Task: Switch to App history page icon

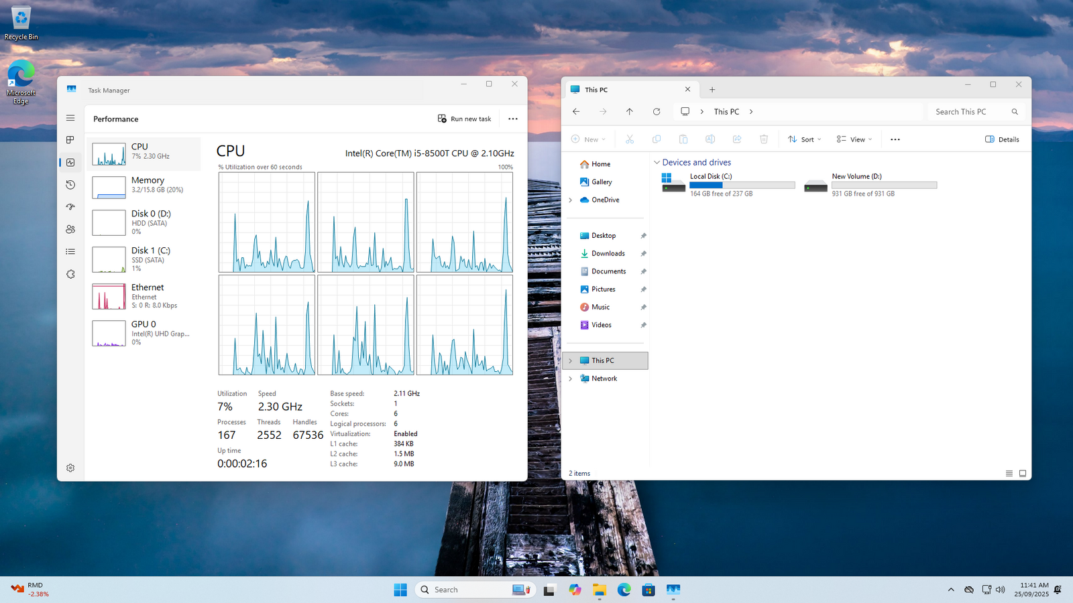Action: pyautogui.click(x=70, y=185)
